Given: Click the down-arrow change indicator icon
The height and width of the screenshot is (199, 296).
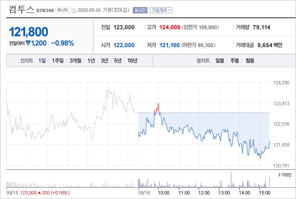Looking at the screenshot, I should coord(28,43).
